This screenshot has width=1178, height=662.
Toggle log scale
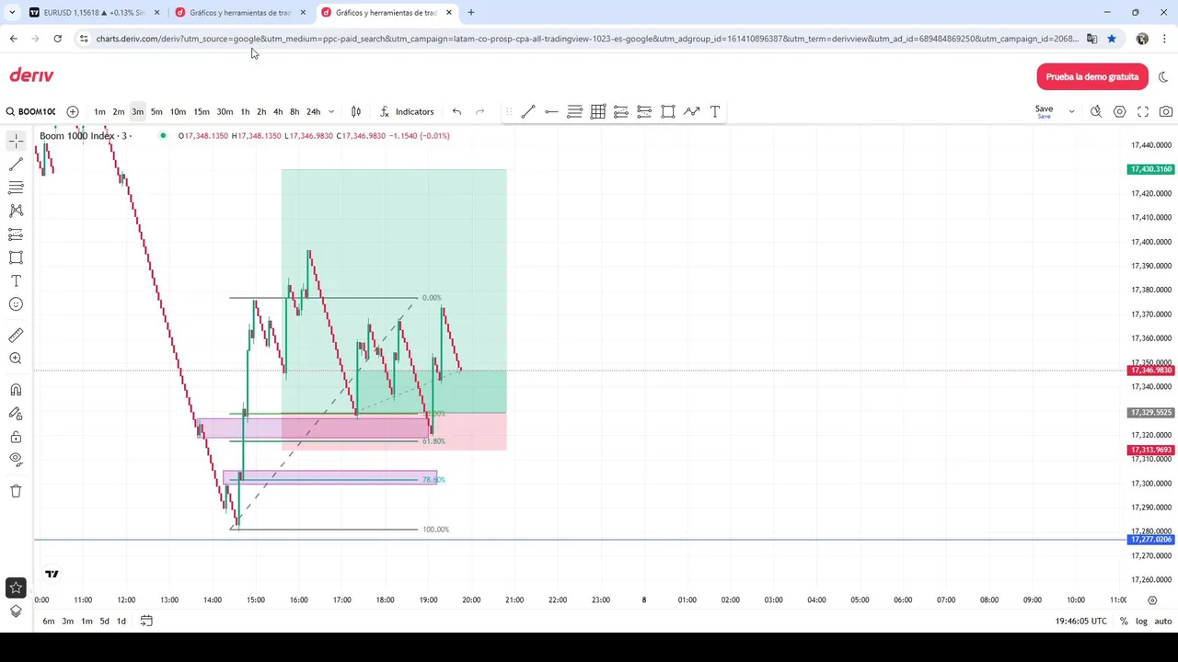coord(1141,622)
